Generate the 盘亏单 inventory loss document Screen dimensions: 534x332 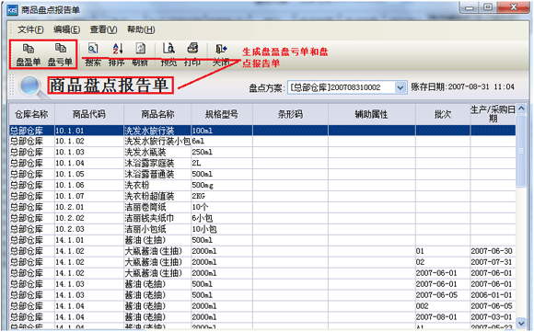[x=60, y=54]
